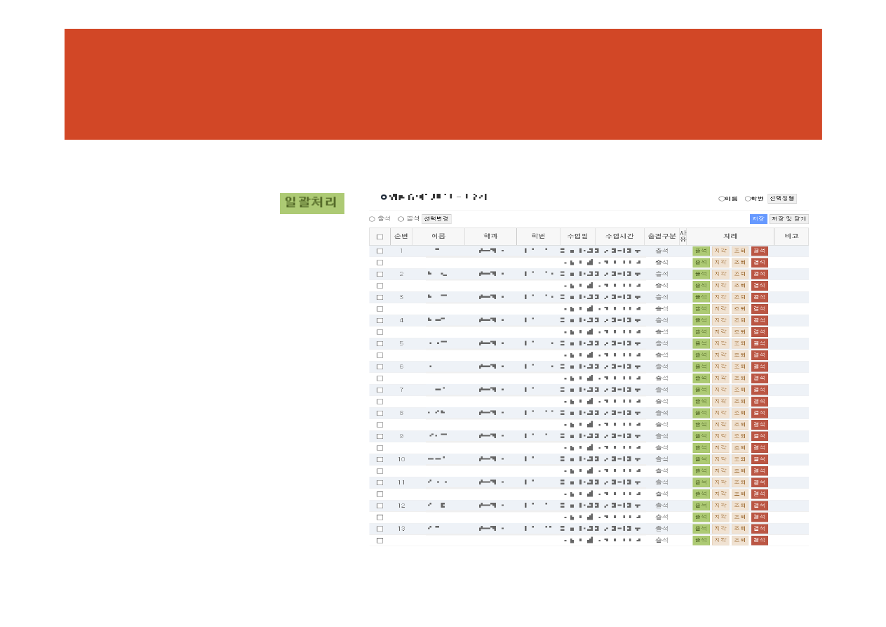Check the checkbox for student number 1

[x=380, y=251]
